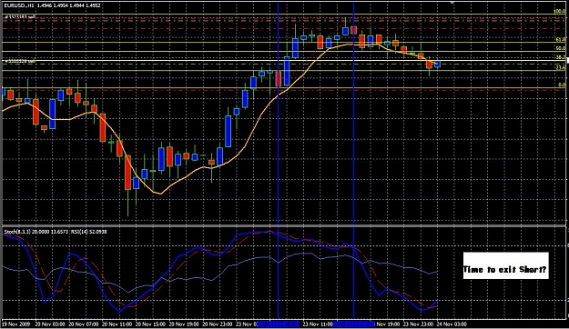This screenshot has height=329, width=569.
Task: Click the '20 Nov 07:00' time label
Action: (83, 324)
